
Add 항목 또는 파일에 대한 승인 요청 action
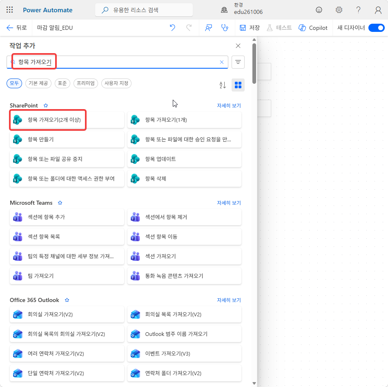(x=184, y=139)
